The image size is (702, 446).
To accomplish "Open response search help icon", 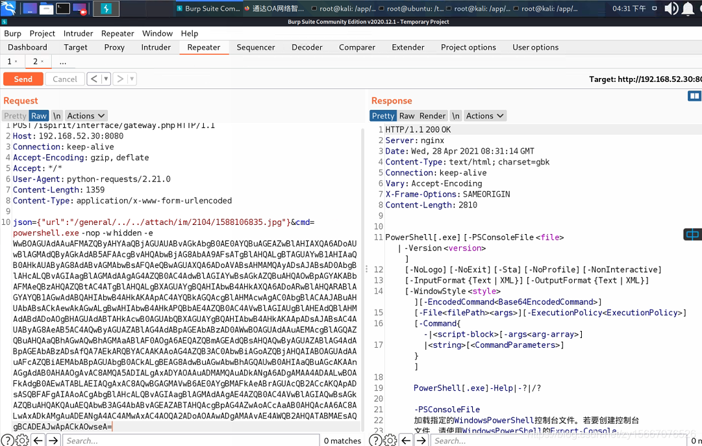I will point(375,440).
